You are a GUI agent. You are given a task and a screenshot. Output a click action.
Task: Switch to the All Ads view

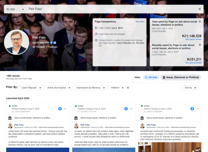point(151,78)
